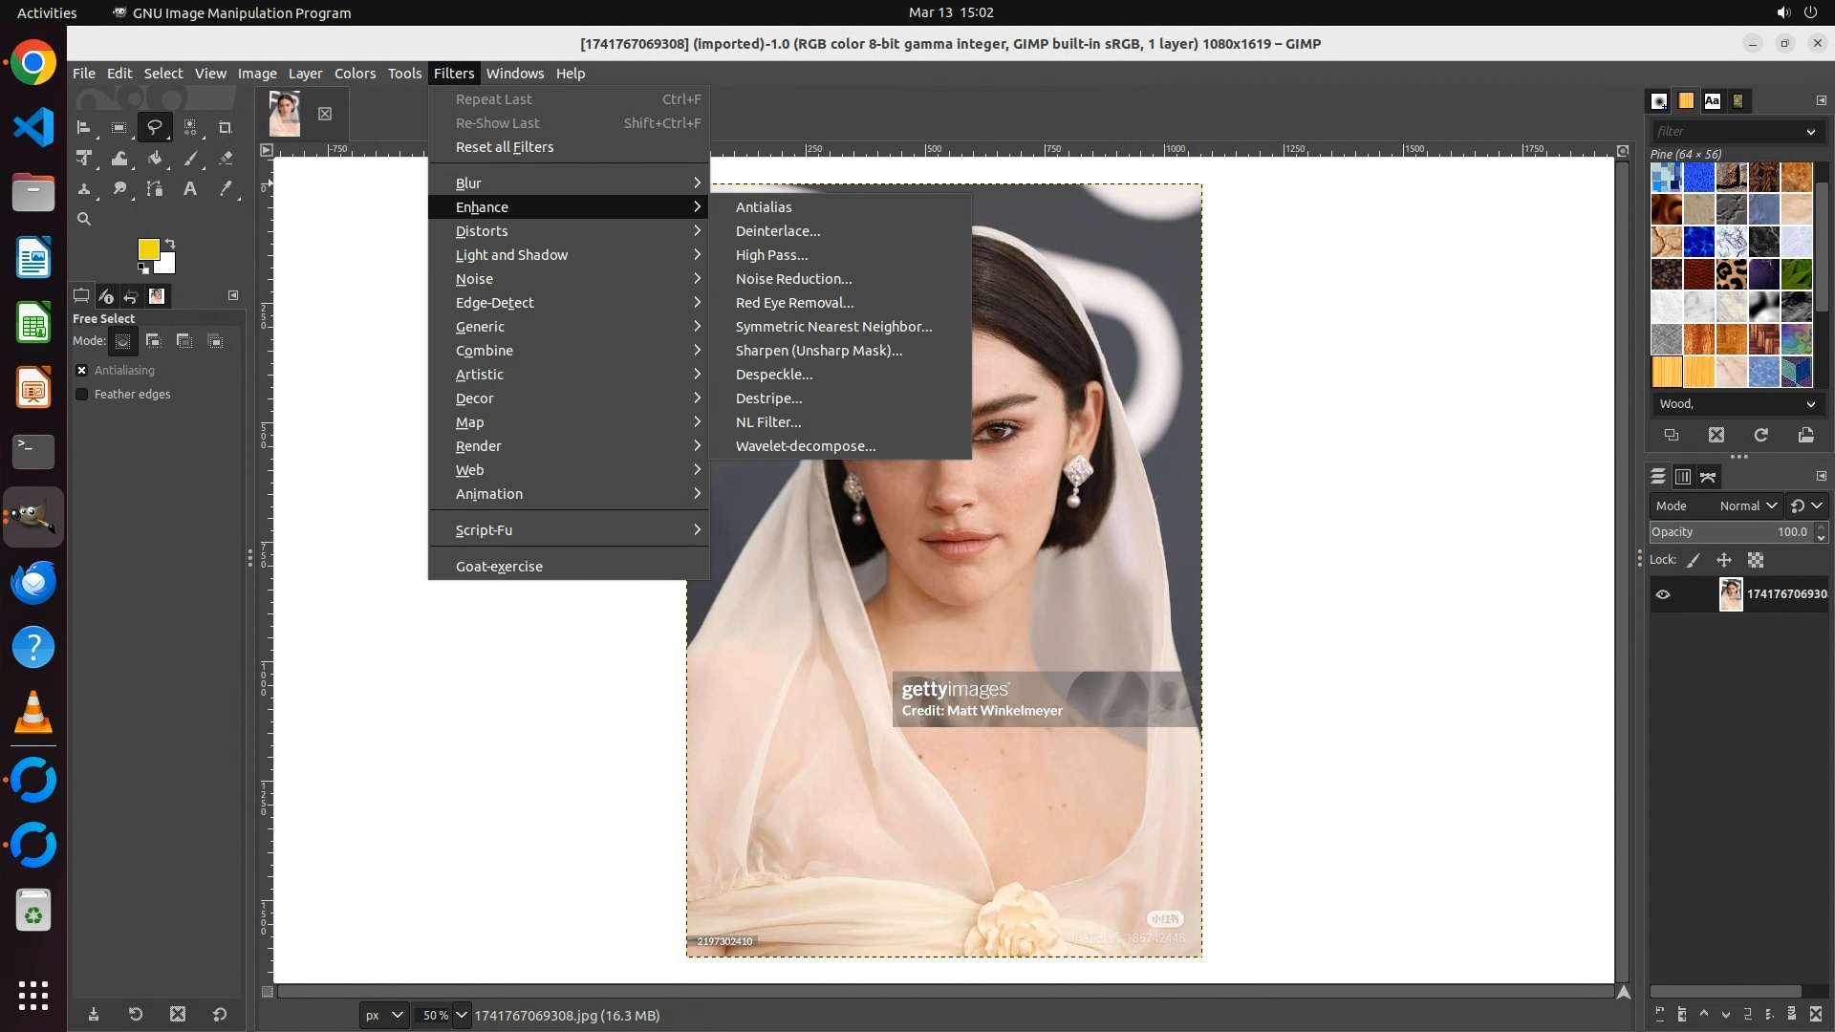Screen dimensions: 1835x1032
Task: Select the Color Picker eyedropper tool
Action: pyautogui.click(x=226, y=189)
